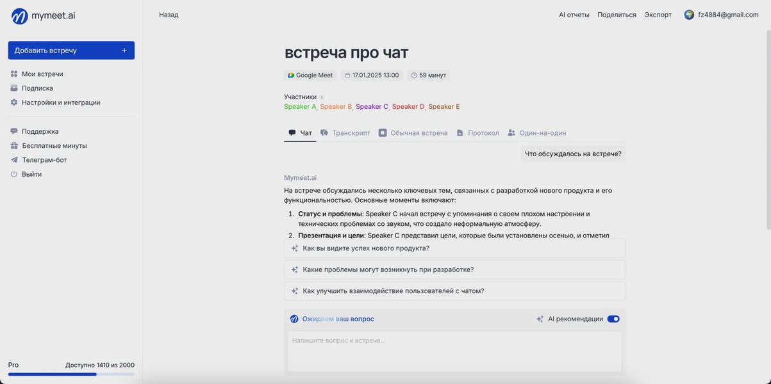Click the question input field

[x=454, y=351]
